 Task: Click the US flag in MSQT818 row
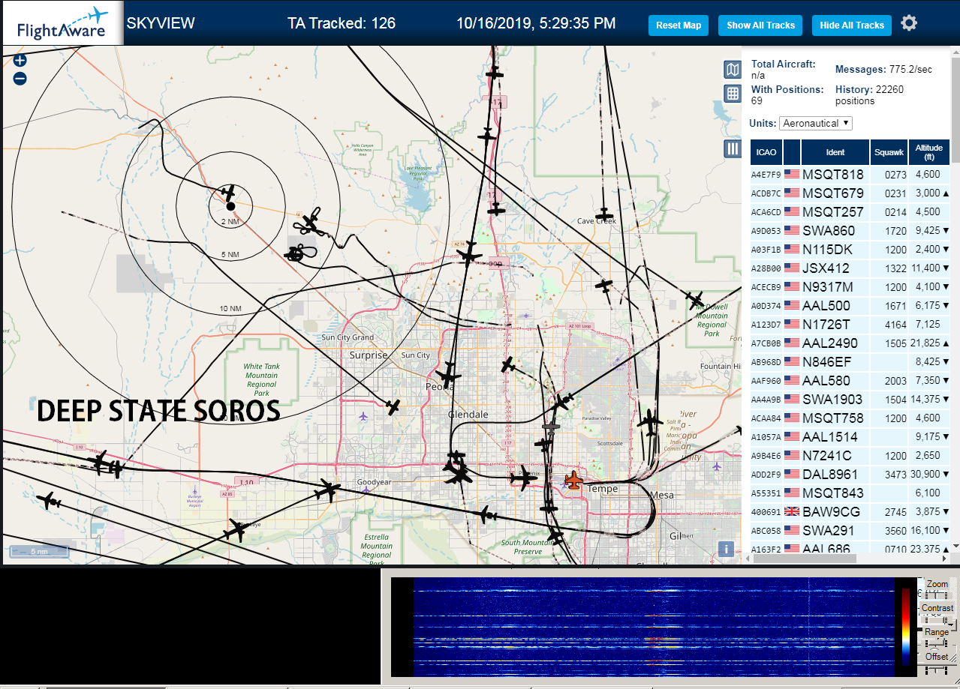click(791, 174)
